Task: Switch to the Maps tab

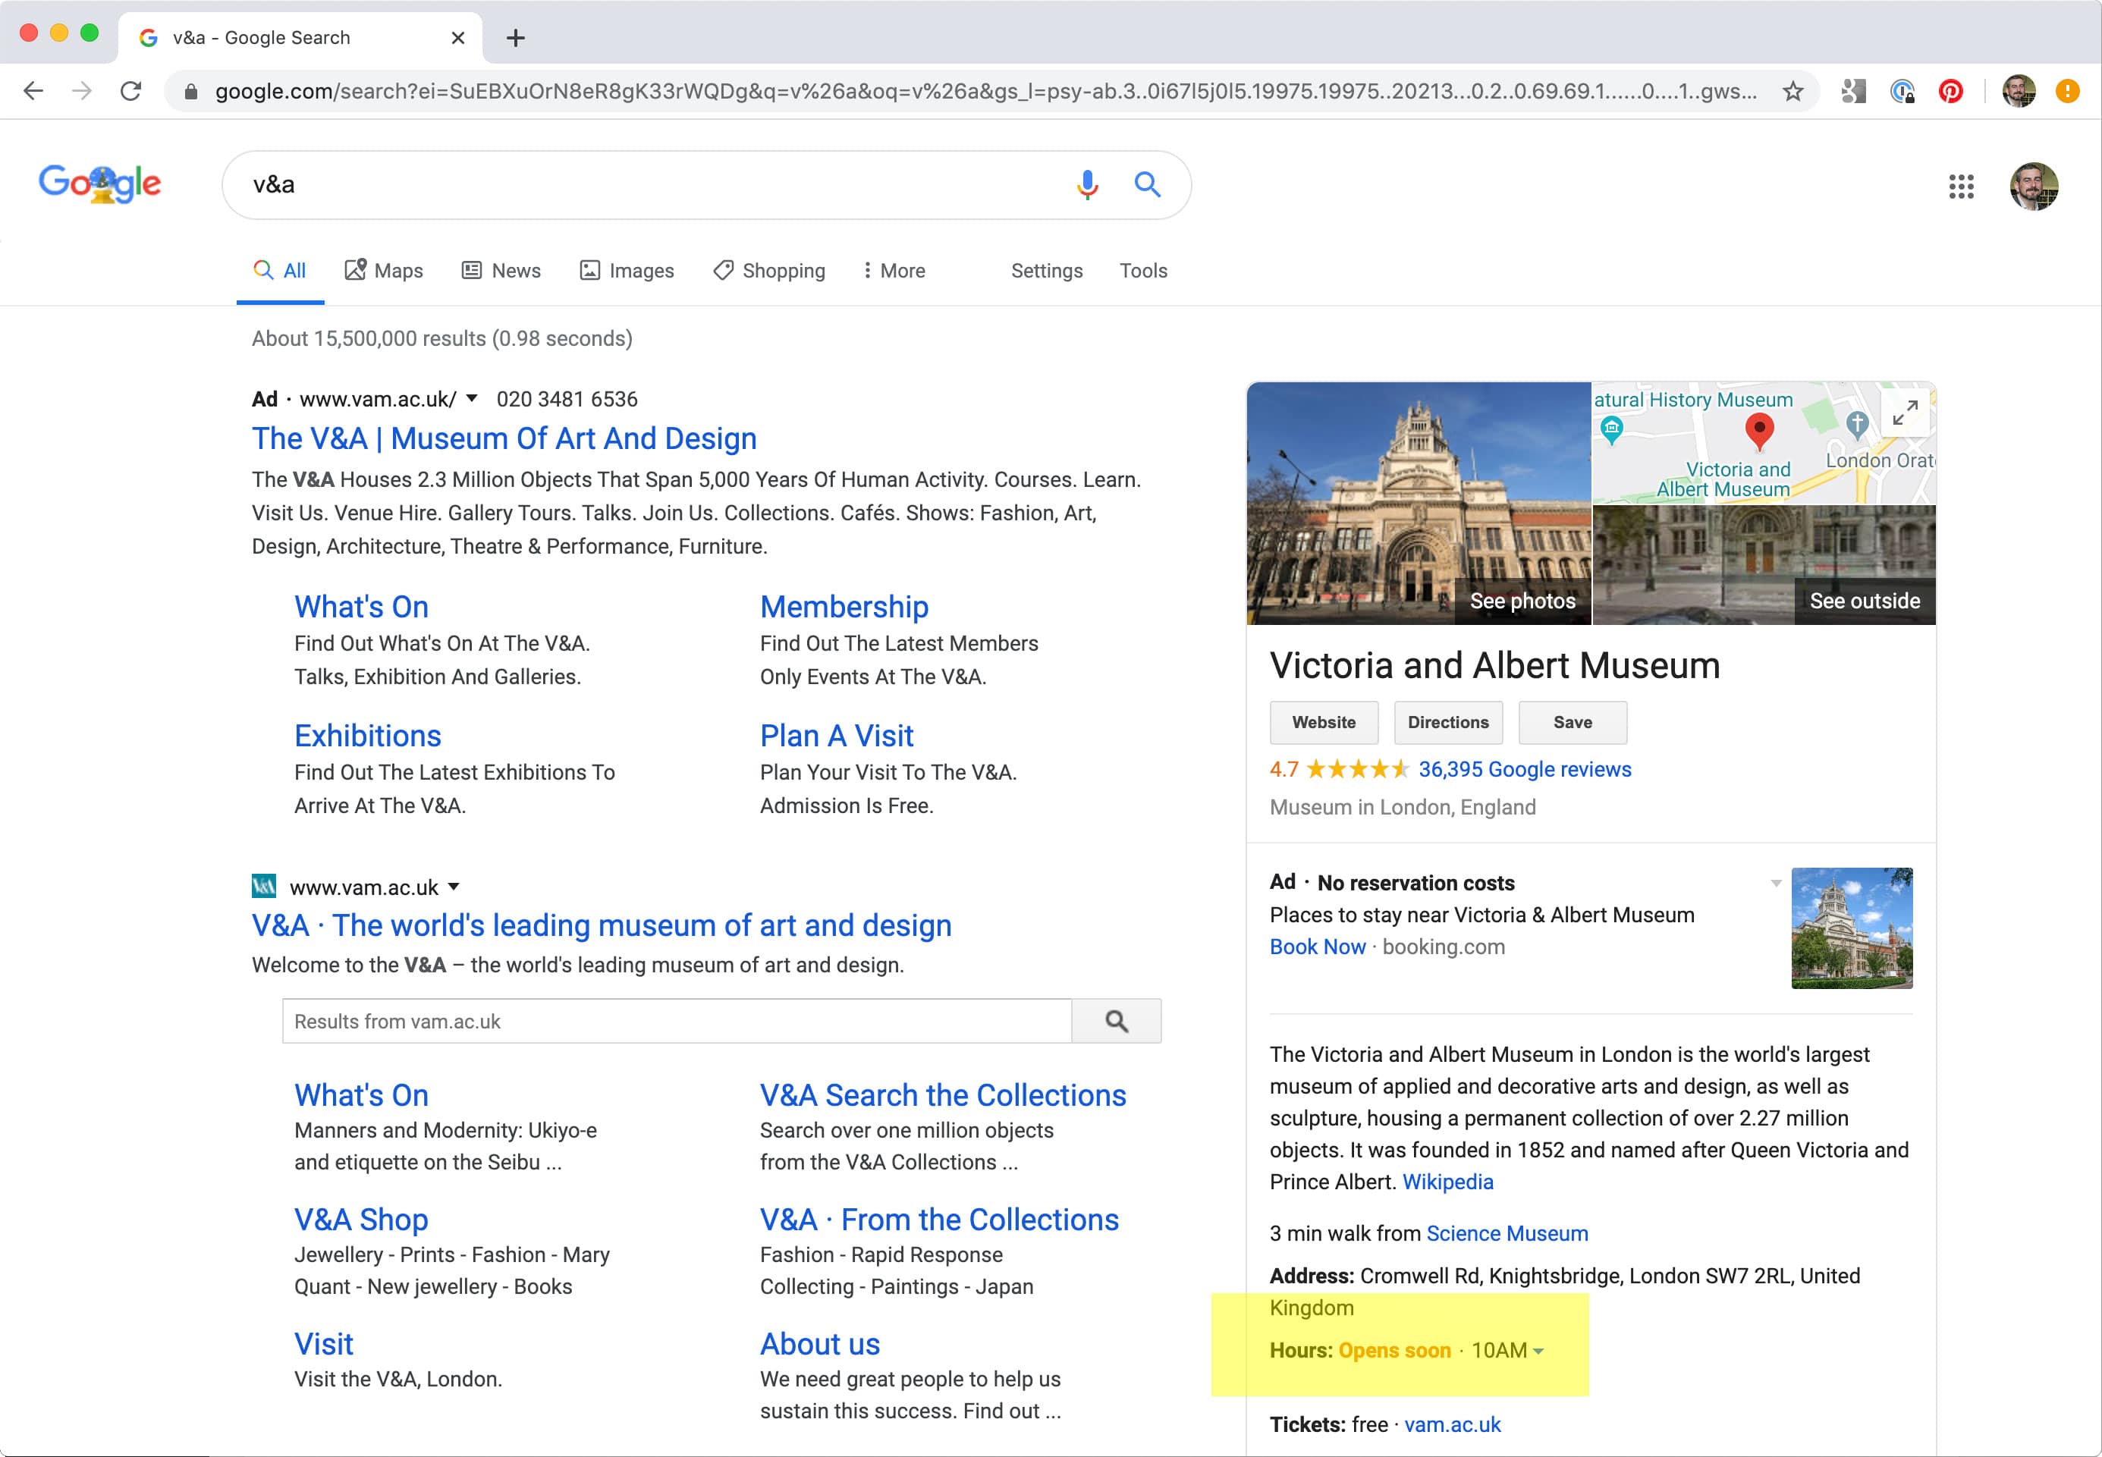Action: (x=384, y=270)
